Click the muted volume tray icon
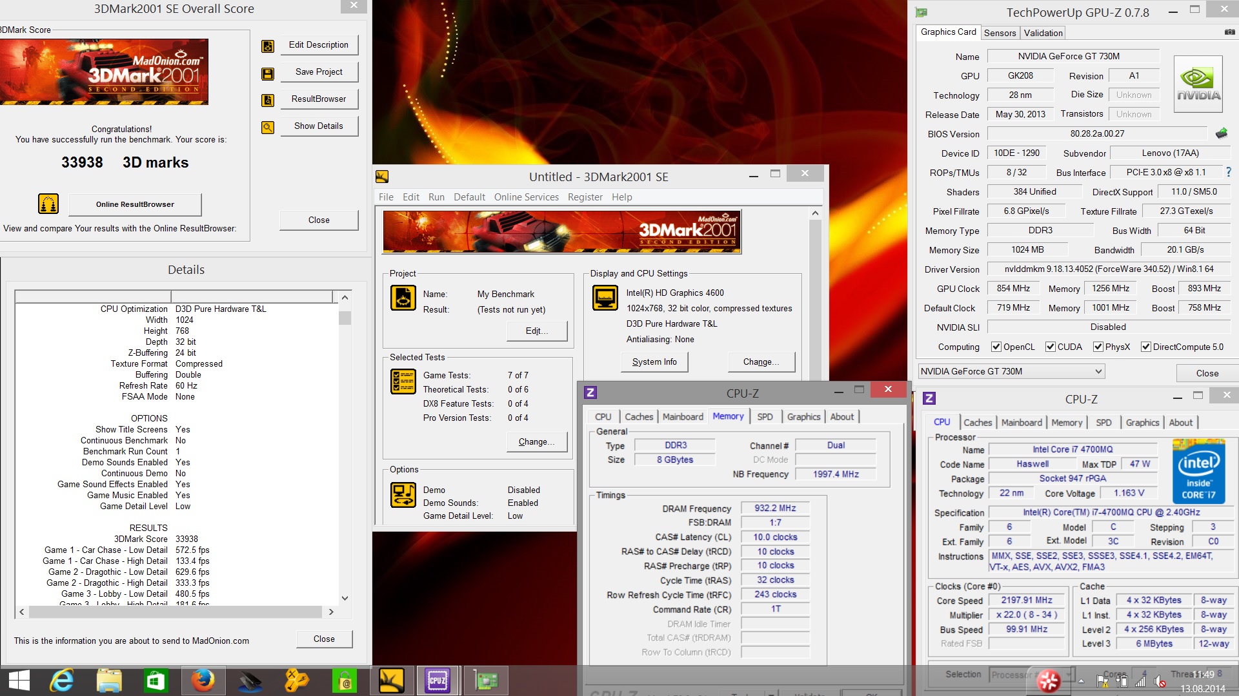Image resolution: width=1239 pixels, height=696 pixels. (1160, 681)
